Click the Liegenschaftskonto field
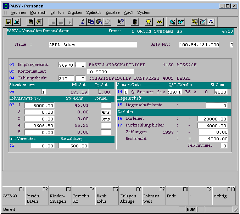240x214 pixels. coord(217,105)
